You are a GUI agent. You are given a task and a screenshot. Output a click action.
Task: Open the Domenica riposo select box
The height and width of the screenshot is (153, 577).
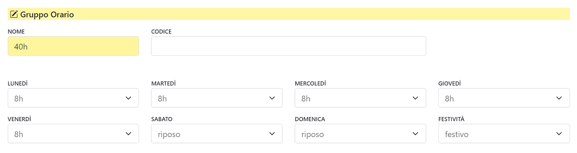point(360,134)
